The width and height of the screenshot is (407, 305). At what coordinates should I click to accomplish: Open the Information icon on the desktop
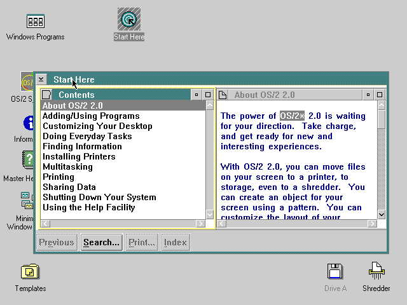pyautogui.click(x=28, y=123)
